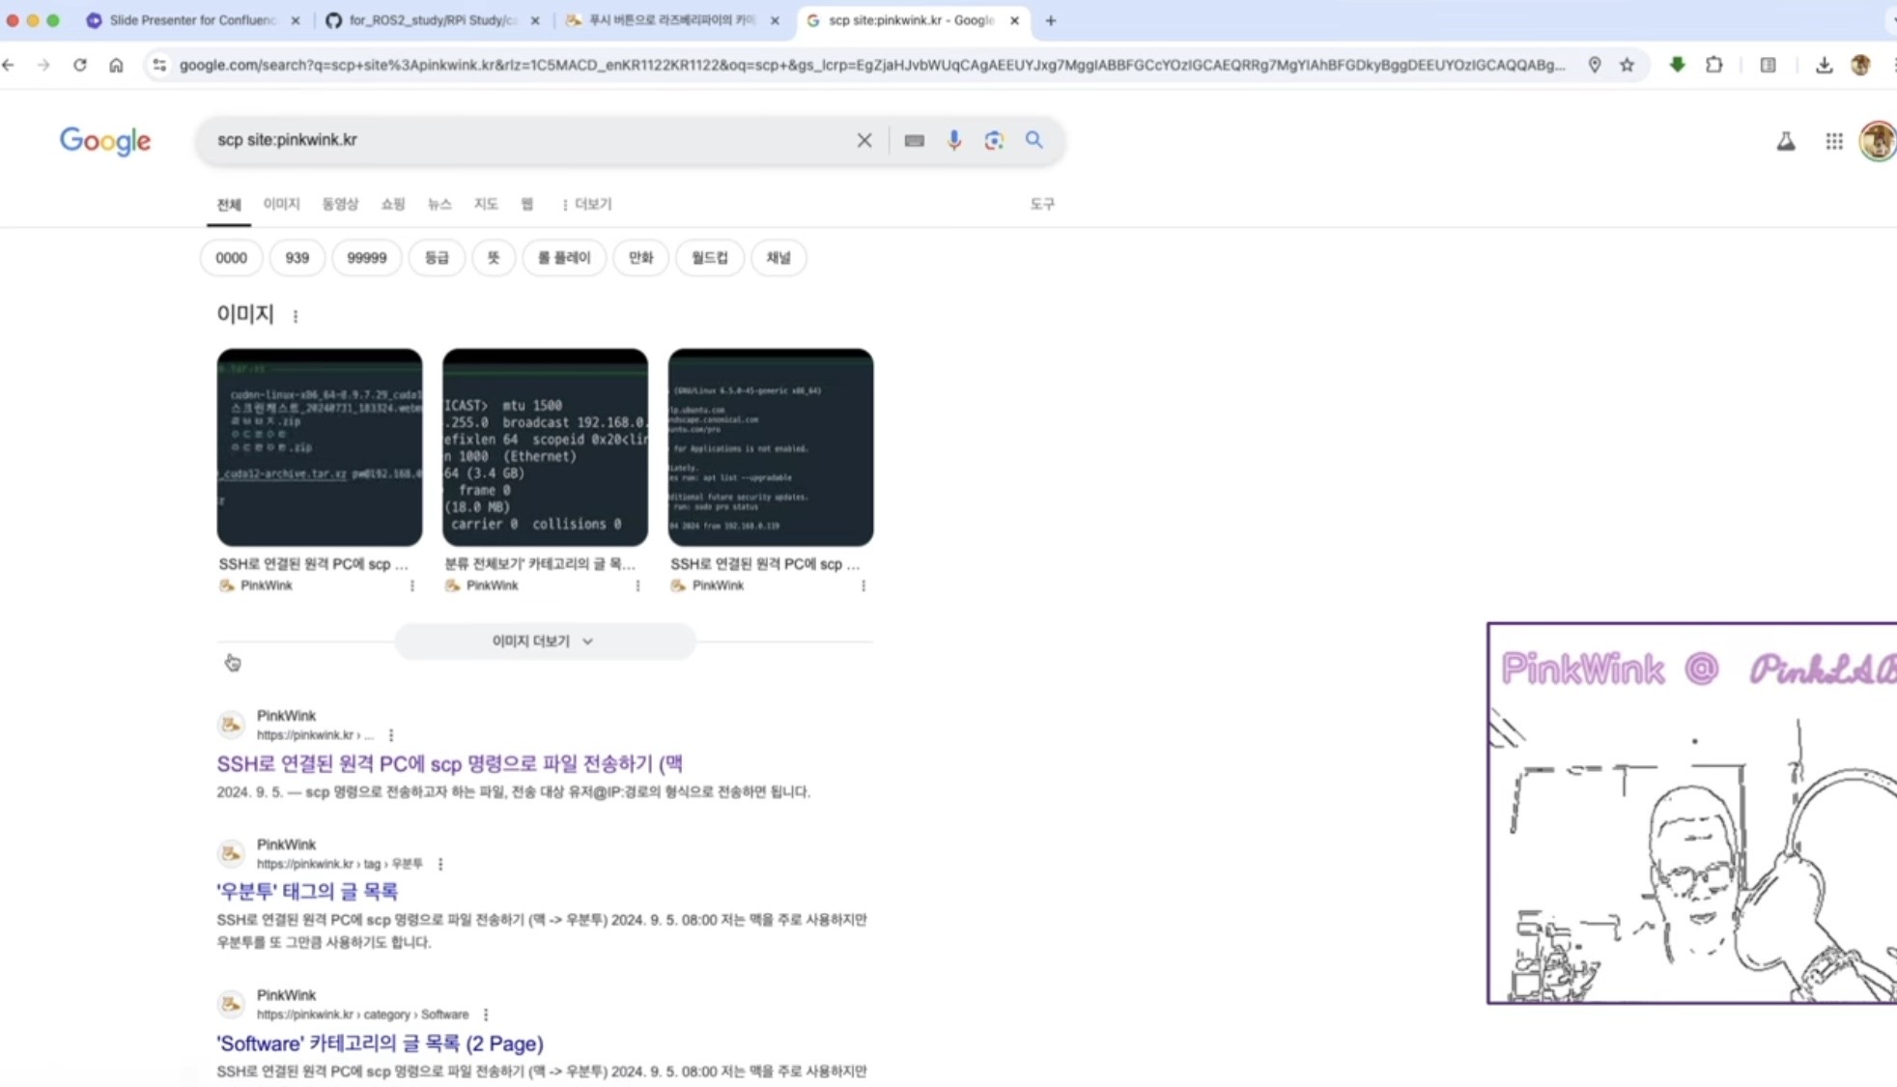Expand the 이미지 더보기 images section
Screen dimensions: 1897x1087
(544, 641)
